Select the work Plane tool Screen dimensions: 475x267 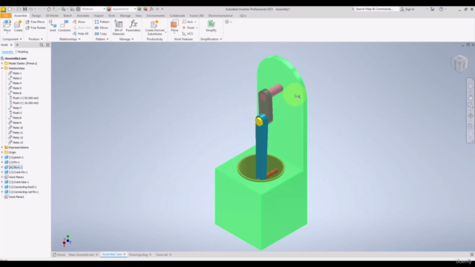[174, 26]
